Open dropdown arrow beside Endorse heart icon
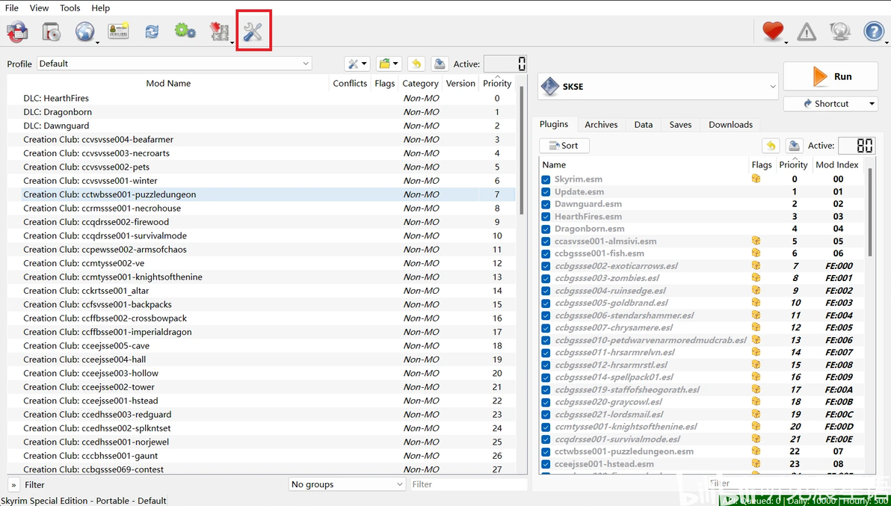This screenshot has height=506, width=891. (787, 41)
